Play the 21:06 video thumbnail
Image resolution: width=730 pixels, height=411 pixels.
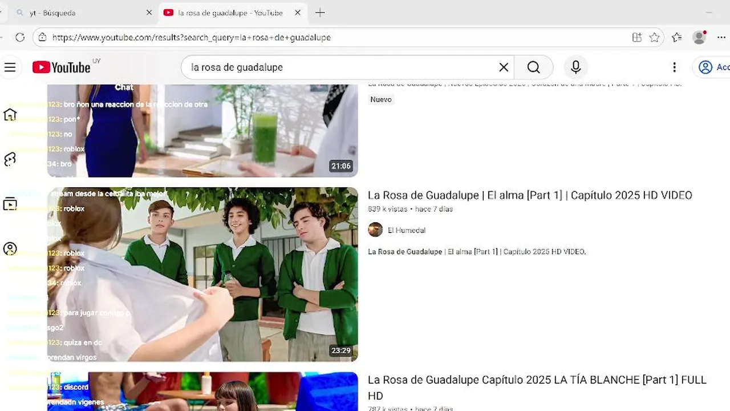202,131
